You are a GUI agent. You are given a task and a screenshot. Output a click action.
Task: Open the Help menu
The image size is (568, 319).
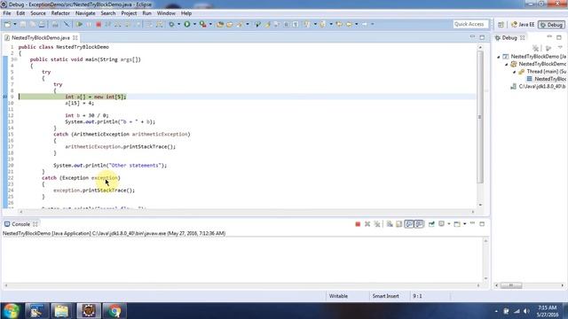point(186,13)
